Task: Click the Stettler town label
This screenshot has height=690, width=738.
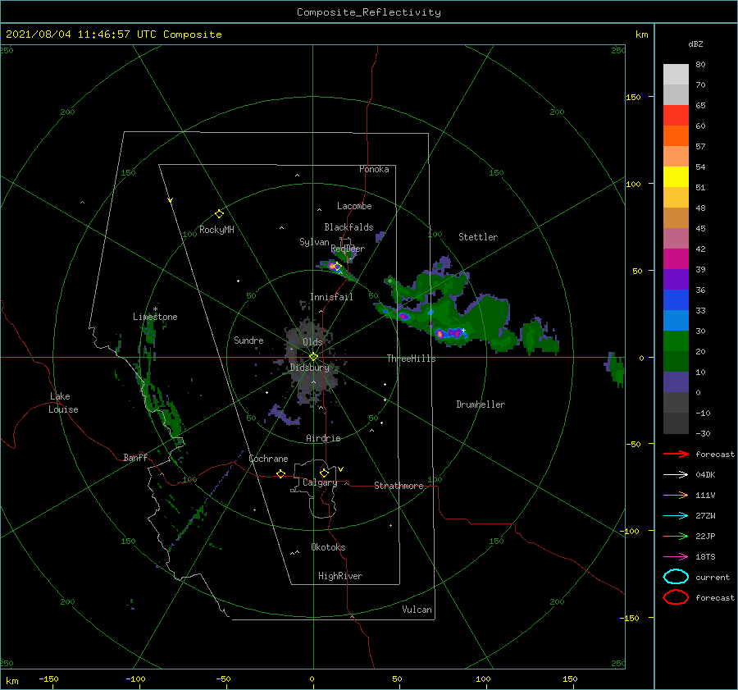Action: pos(478,237)
